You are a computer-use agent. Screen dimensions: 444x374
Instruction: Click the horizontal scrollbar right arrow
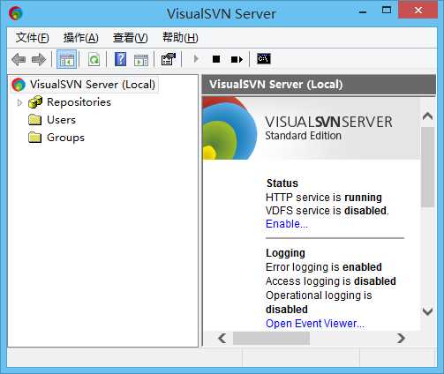point(401,338)
